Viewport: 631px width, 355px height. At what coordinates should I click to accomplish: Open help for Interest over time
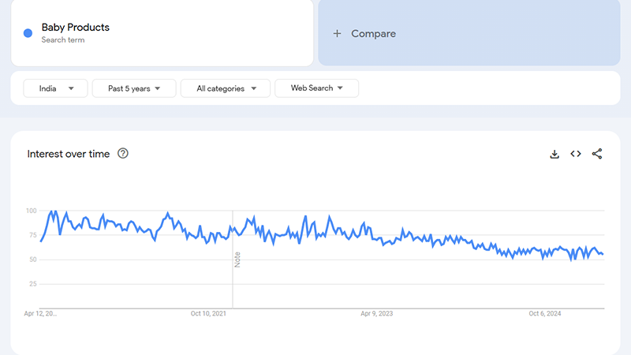coord(123,153)
